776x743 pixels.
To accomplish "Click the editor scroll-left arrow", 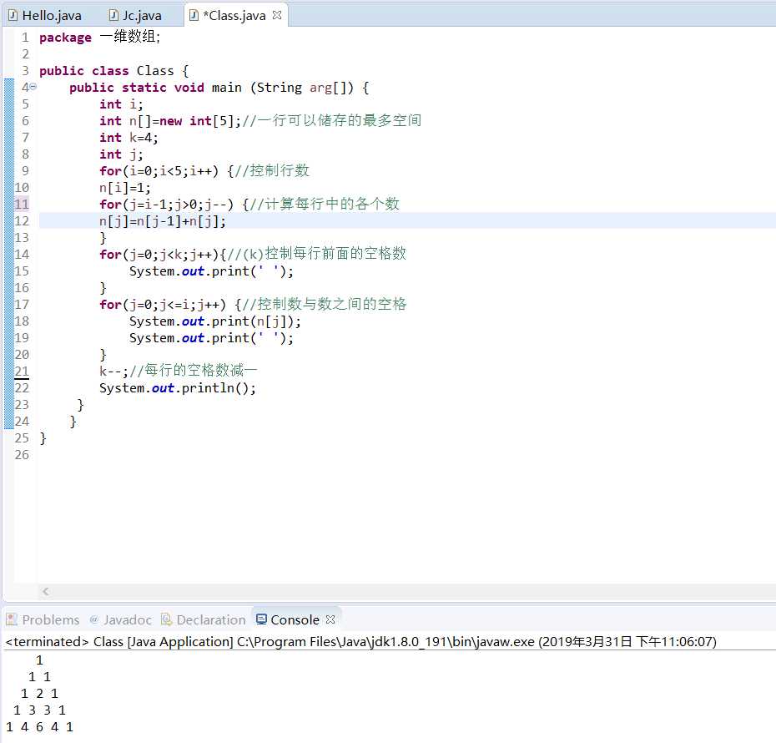I will [x=46, y=591].
